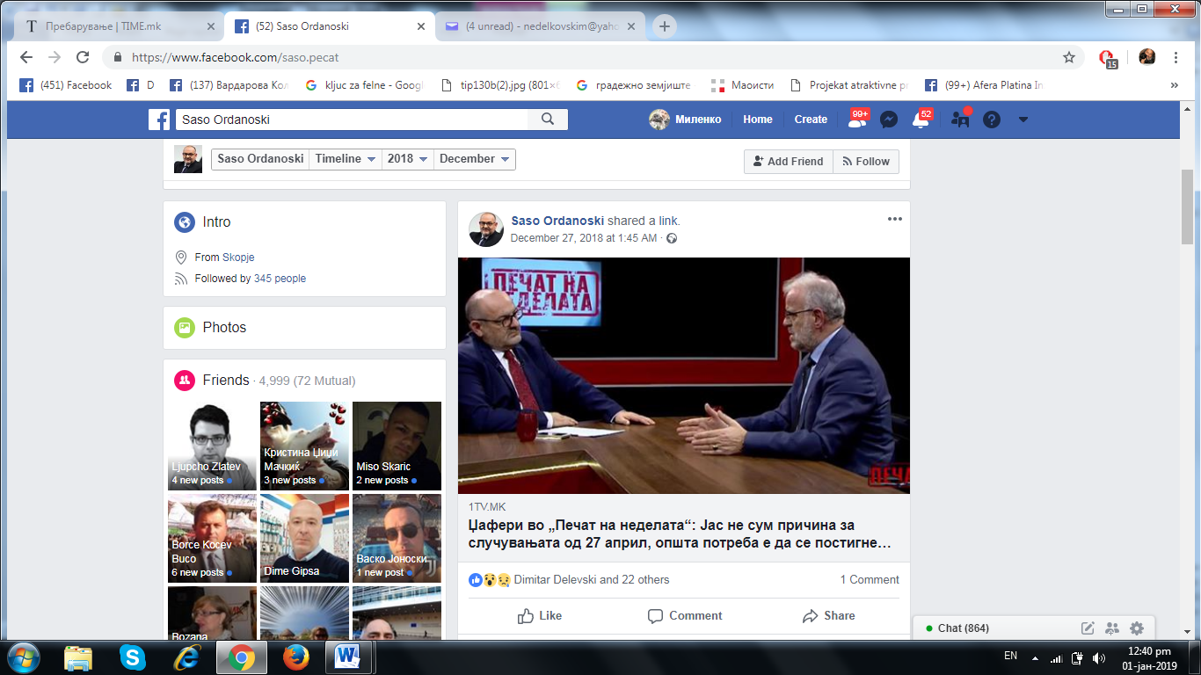This screenshot has height=675, width=1201.
Task: Compose new chat message icon
Action: pos(1088,628)
